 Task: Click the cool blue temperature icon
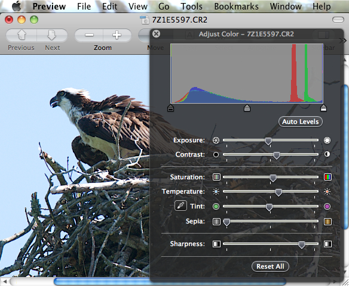click(216, 191)
